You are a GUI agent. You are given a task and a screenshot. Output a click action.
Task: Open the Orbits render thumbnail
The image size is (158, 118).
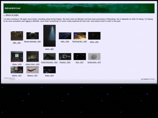(94, 36)
